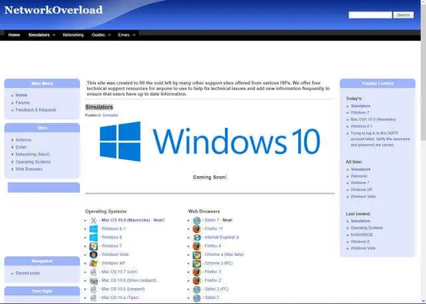
Task: Click the Simulator category link after 'Posted in'
Action: pyautogui.click(x=110, y=115)
